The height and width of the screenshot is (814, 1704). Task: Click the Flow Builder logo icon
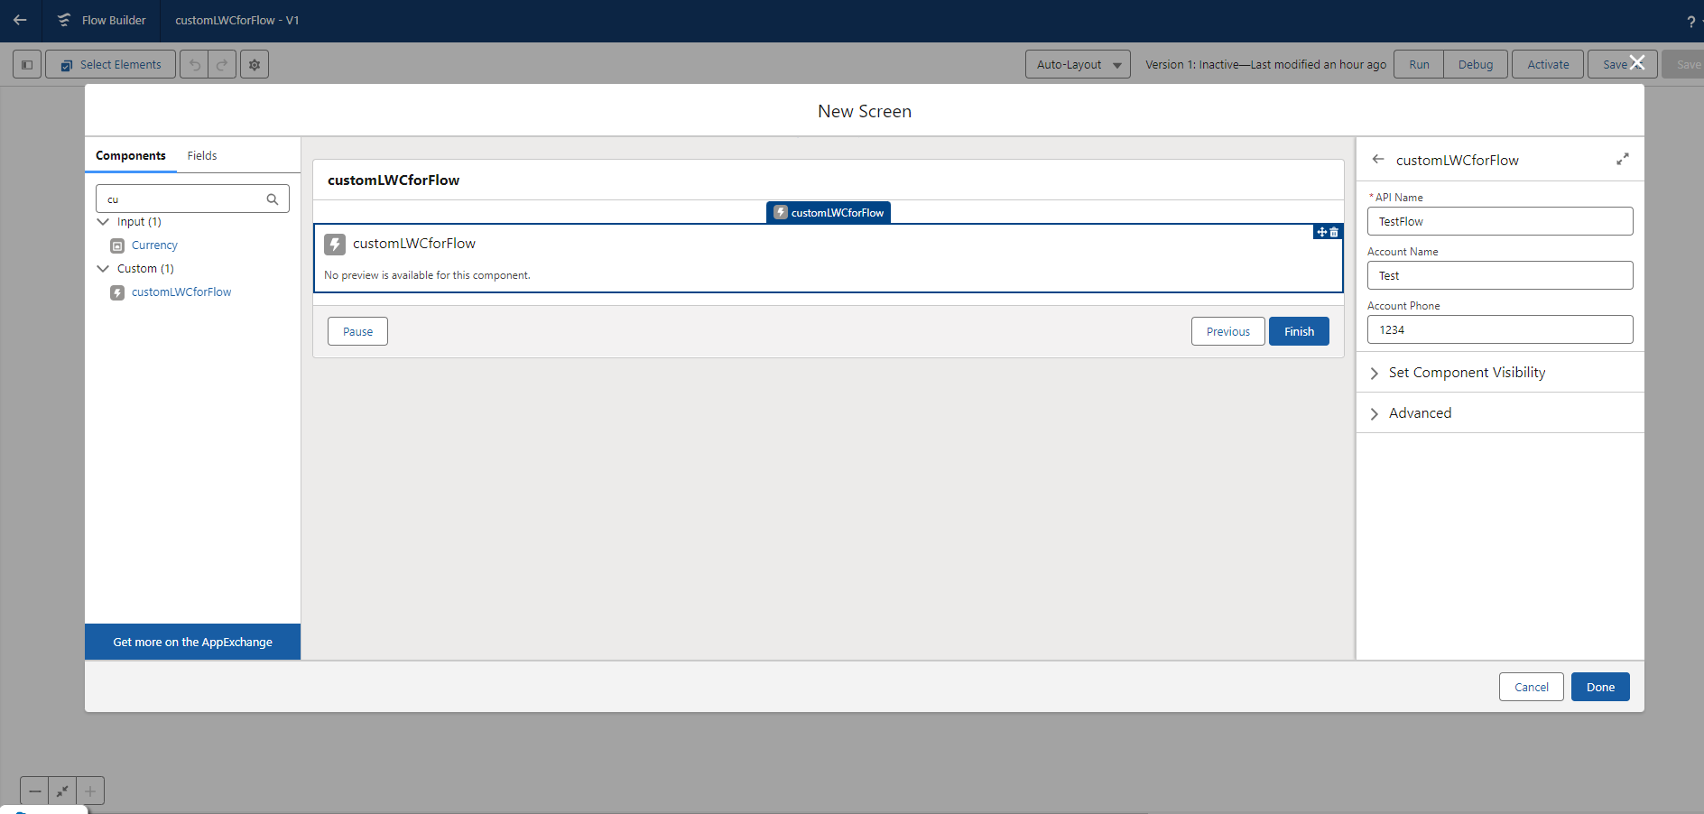point(64,20)
